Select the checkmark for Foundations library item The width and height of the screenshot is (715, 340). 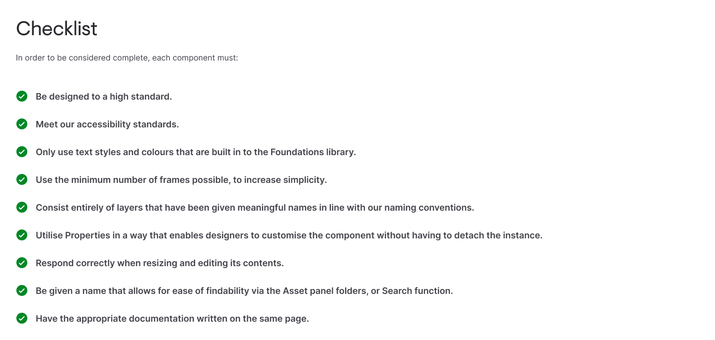coord(22,152)
